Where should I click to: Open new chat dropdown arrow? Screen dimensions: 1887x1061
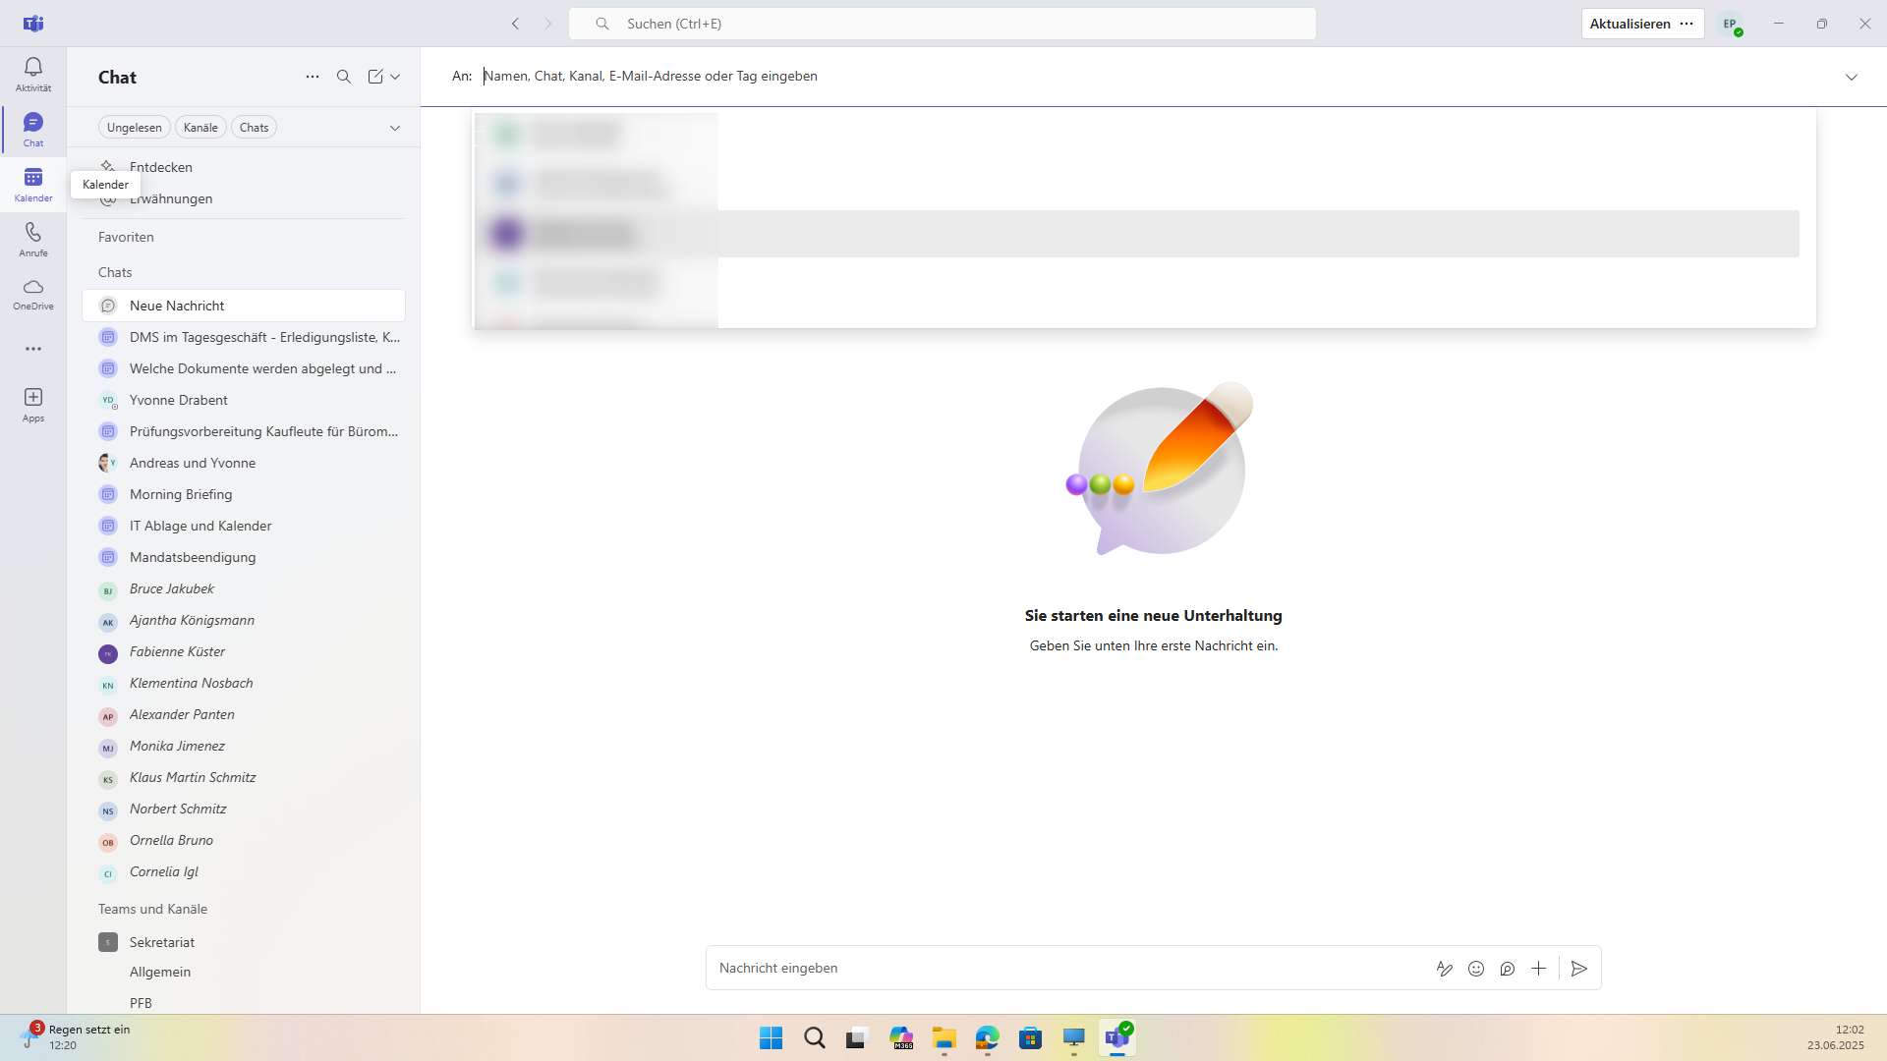[x=395, y=77]
